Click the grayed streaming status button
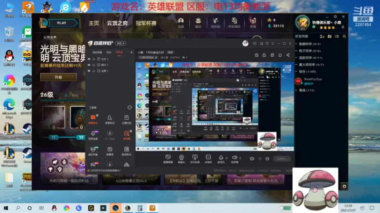The height and width of the screenshot is (213, 380). pyautogui.click(x=282, y=159)
